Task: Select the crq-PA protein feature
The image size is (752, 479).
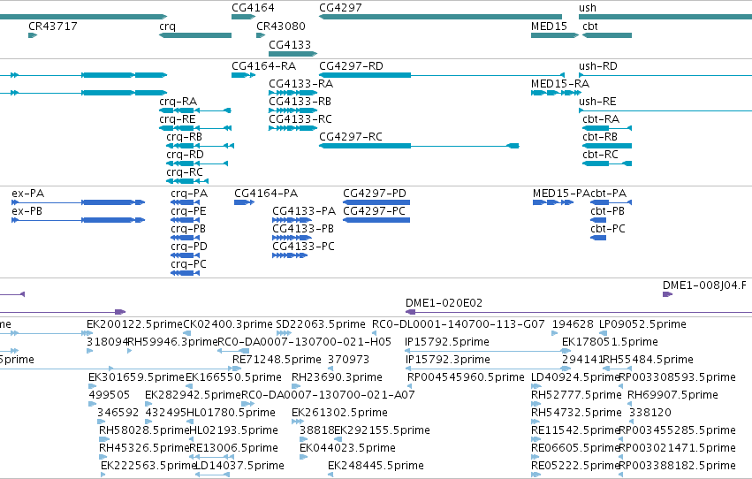Action: tap(185, 202)
